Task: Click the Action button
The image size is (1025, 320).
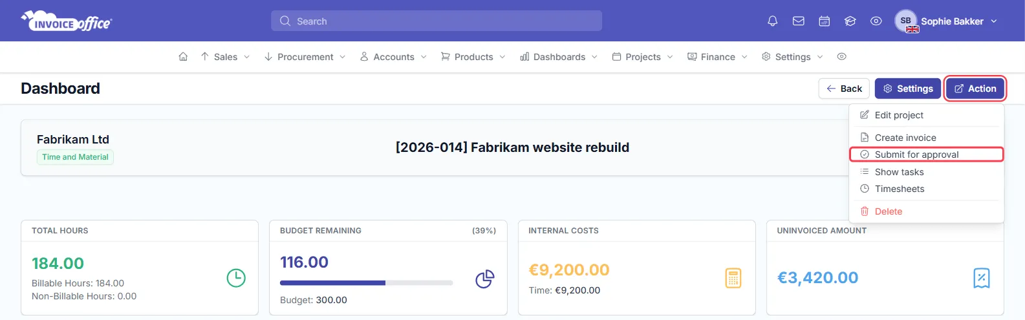Action: point(975,89)
